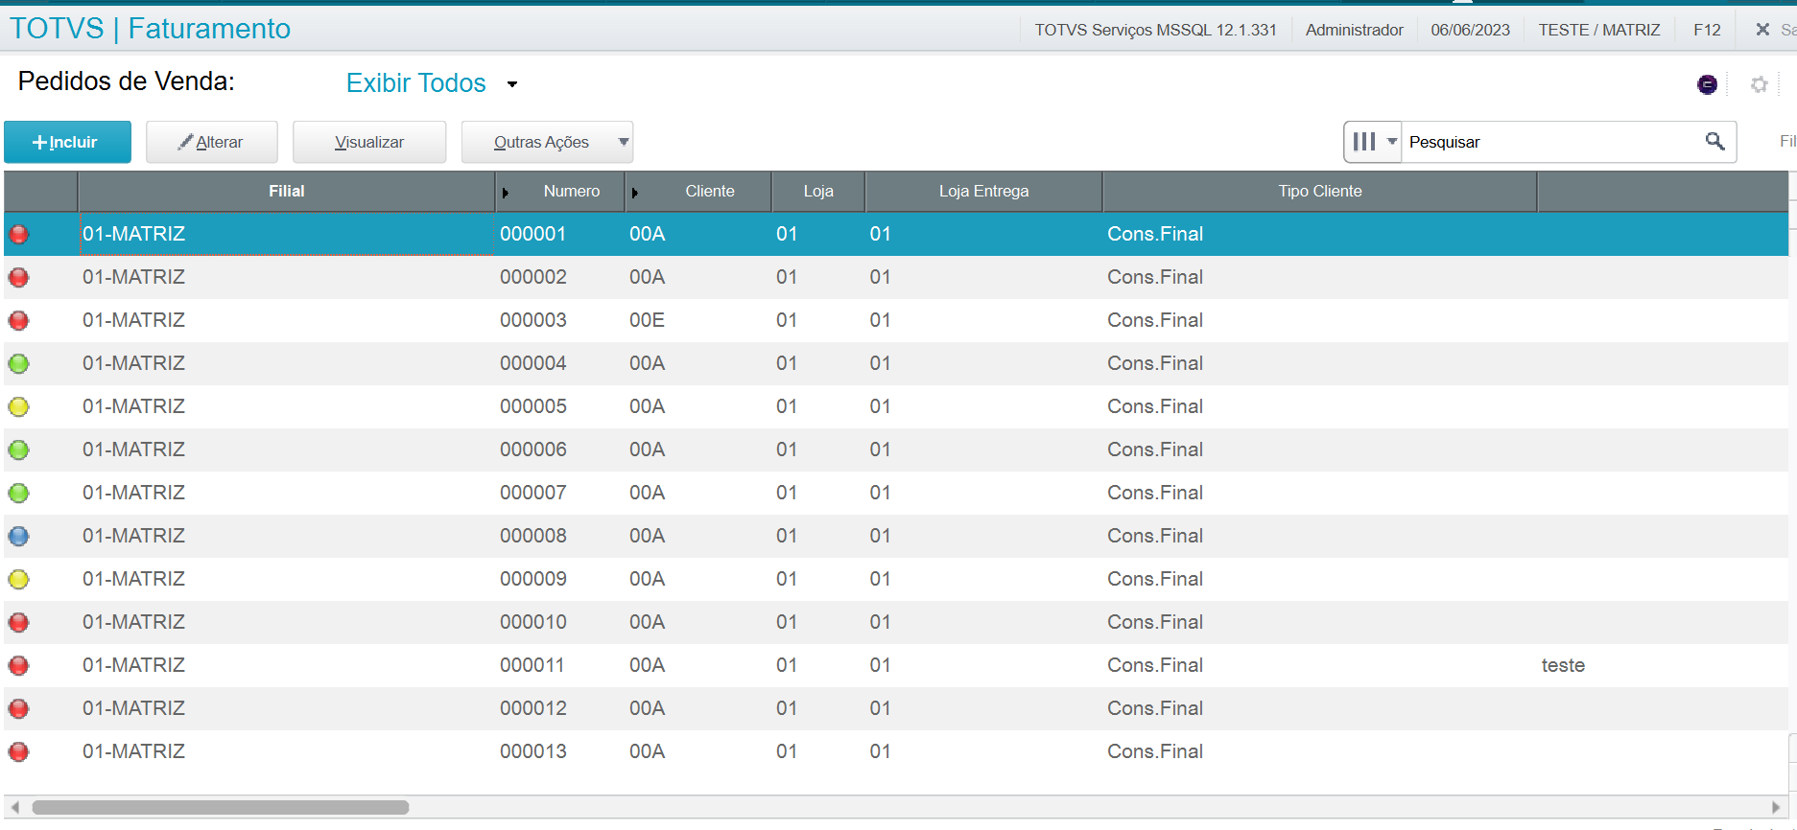The width and height of the screenshot is (1797, 830).
Task: Open the settings gear icon
Action: point(1759,84)
